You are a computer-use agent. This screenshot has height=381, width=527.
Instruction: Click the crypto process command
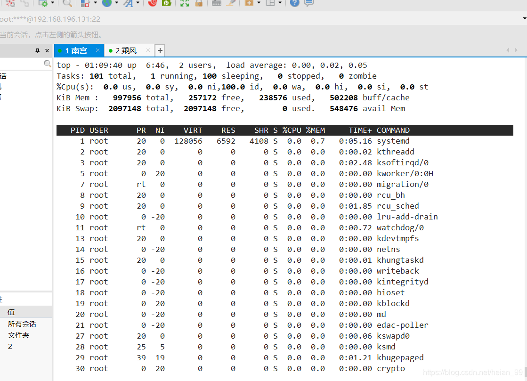(390, 369)
